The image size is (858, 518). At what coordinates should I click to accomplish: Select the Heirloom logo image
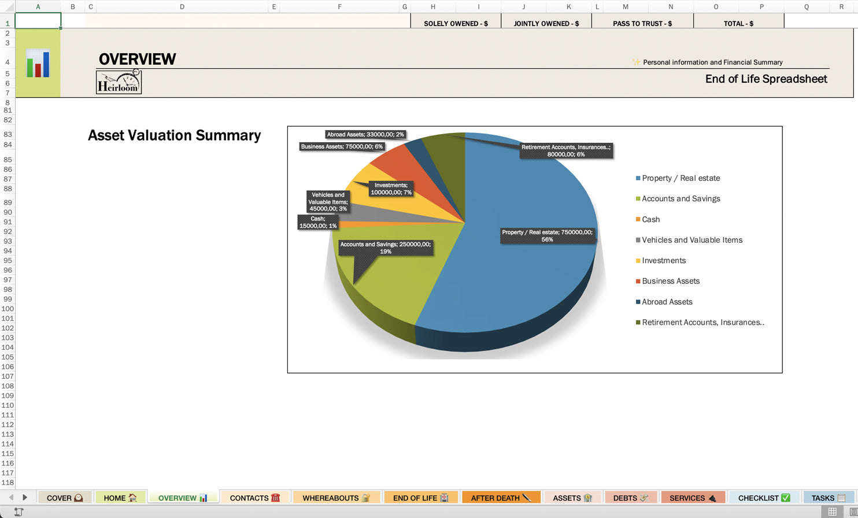coord(119,81)
